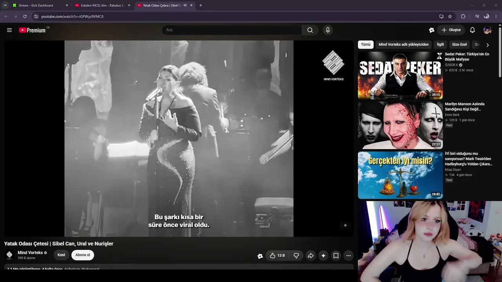
Task: Open Chrome profile avatar in toolbar
Action: (x=487, y=16)
